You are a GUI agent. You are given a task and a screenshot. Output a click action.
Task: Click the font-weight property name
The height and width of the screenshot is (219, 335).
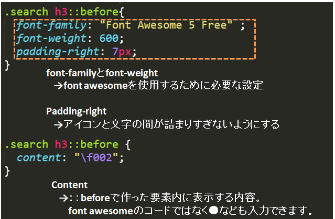tap(51, 39)
